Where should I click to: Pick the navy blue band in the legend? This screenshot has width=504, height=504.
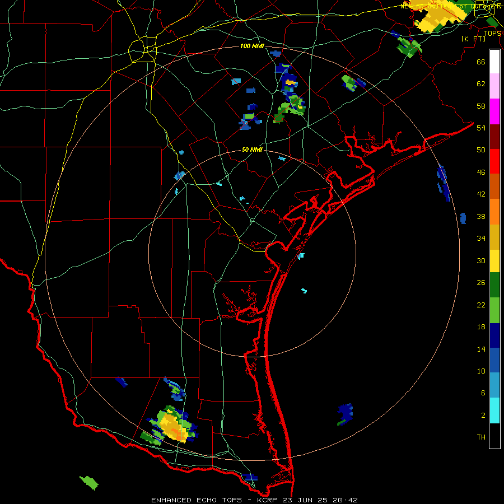pos(494,335)
